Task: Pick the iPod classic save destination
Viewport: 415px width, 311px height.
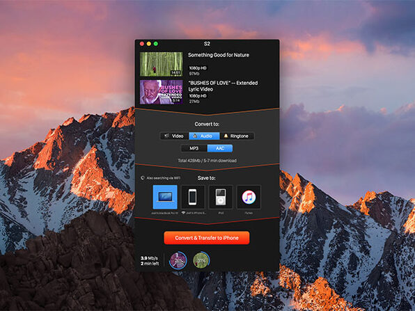Action: pos(221,197)
